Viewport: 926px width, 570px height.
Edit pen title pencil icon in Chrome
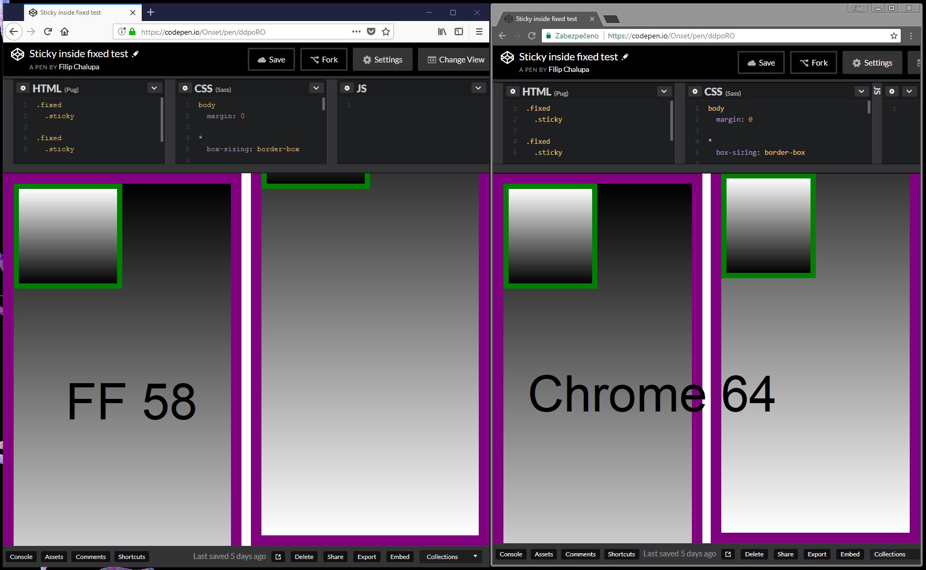[x=625, y=57]
